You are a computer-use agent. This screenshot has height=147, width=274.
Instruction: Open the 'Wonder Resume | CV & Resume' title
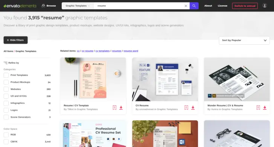(x=225, y=105)
